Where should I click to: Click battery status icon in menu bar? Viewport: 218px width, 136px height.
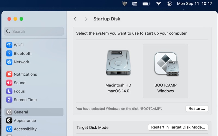(x=146, y=4)
